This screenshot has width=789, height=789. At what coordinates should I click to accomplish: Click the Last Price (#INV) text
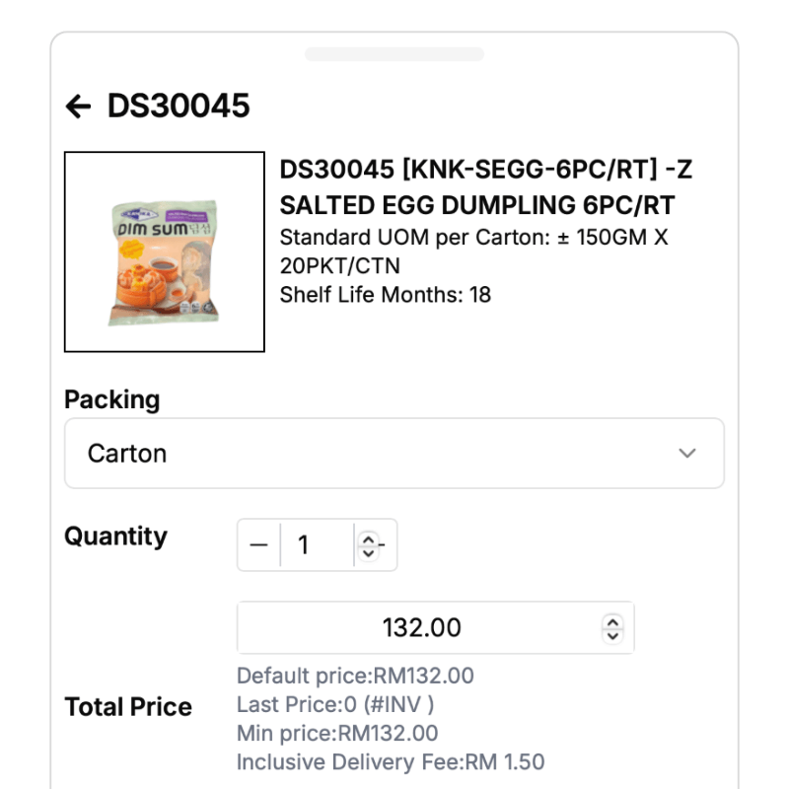335,704
